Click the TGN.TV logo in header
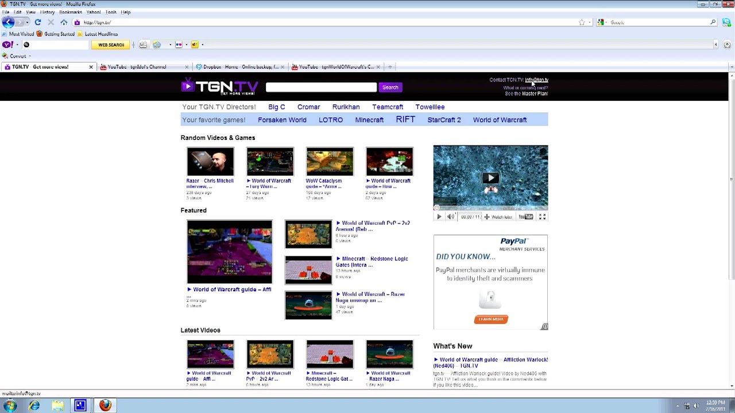 pos(220,87)
